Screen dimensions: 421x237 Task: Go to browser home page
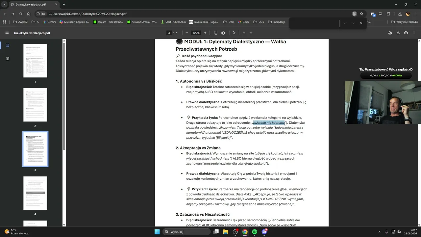[x=29, y=14]
